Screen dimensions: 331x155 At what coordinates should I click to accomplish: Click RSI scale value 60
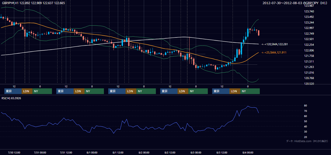point(305,116)
